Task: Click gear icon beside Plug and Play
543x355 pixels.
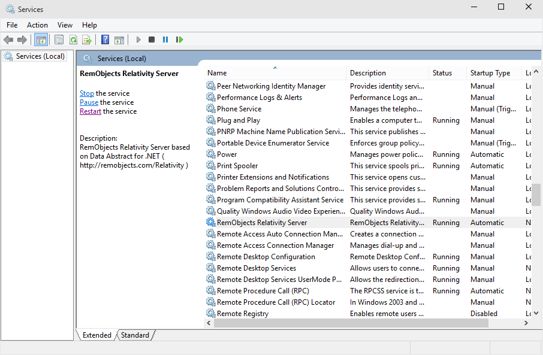Action: [210, 120]
